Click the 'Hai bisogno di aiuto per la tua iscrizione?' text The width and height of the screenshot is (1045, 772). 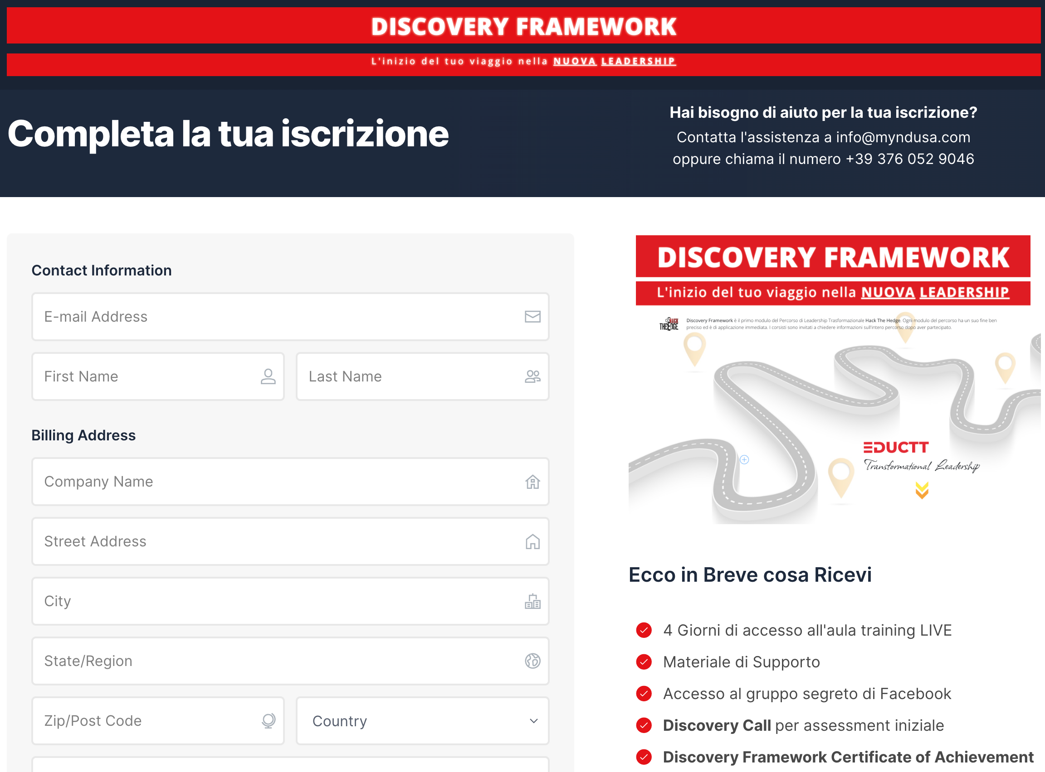click(823, 113)
